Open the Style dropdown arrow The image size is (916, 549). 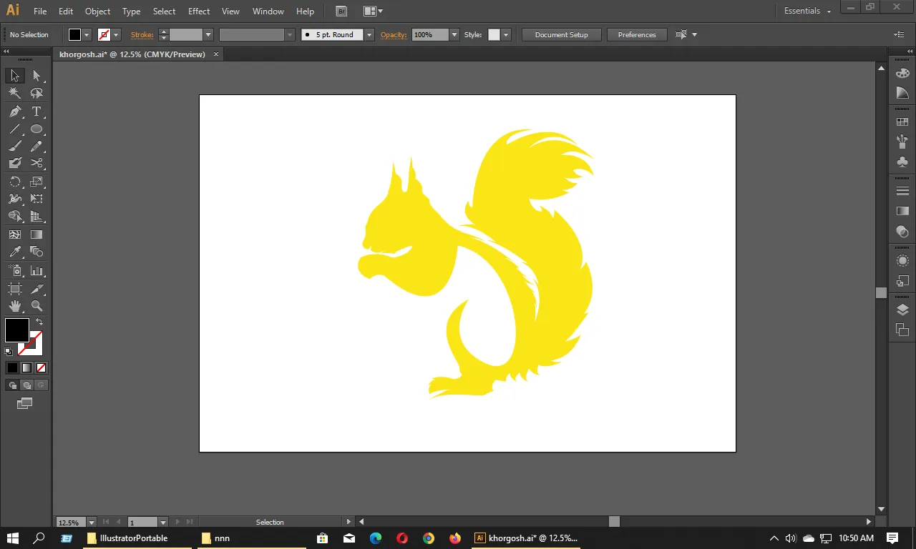click(x=506, y=34)
